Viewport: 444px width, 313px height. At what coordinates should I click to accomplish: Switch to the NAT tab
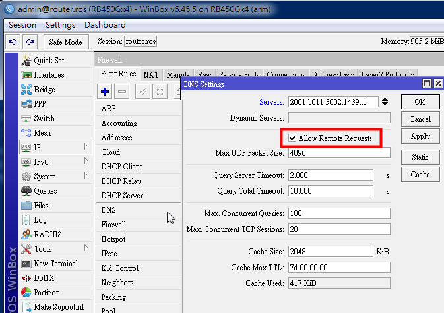[151, 75]
